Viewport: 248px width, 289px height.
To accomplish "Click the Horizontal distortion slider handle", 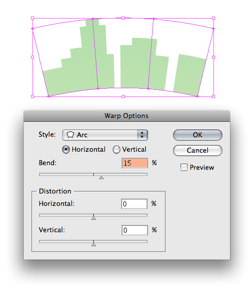I will tap(93, 218).
